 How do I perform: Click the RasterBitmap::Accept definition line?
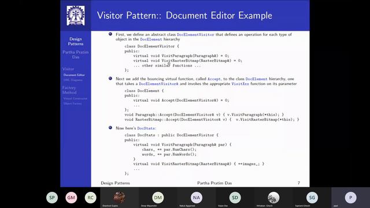coord(212,120)
